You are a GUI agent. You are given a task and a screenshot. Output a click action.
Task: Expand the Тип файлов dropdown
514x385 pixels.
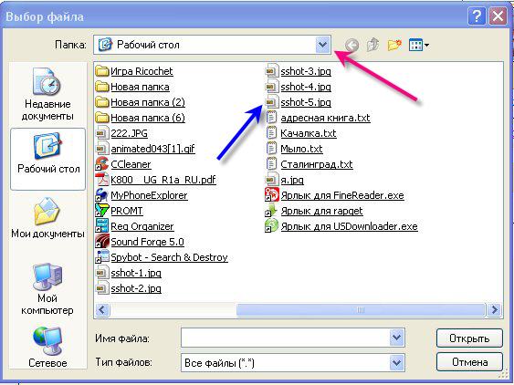coord(396,363)
